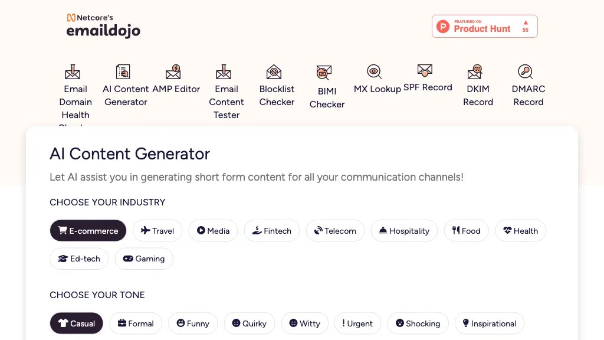The width and height of the screenshot is (604, 340).
Task: Select the Hospitality industry chip
Action: 404,231
